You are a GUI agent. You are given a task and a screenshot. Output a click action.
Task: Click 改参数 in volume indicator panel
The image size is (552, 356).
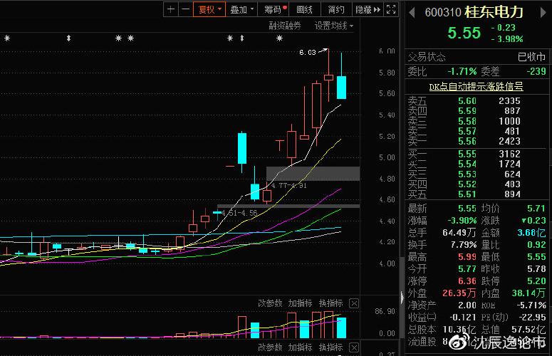coord(270,303)
